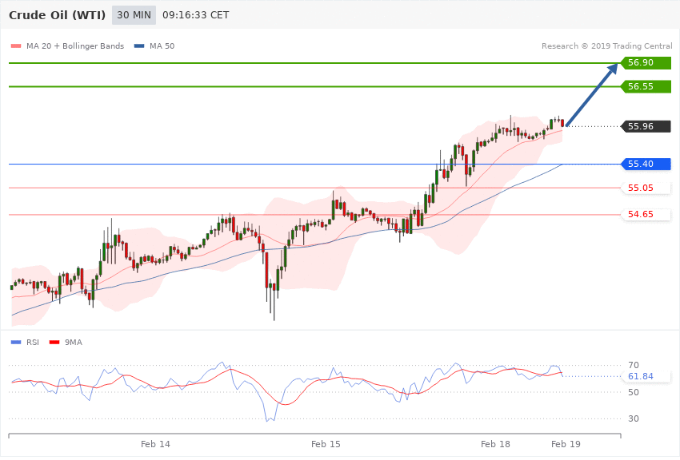Click the Feb 18 date marker
The image size is (680, 460).
pos(495,444)
